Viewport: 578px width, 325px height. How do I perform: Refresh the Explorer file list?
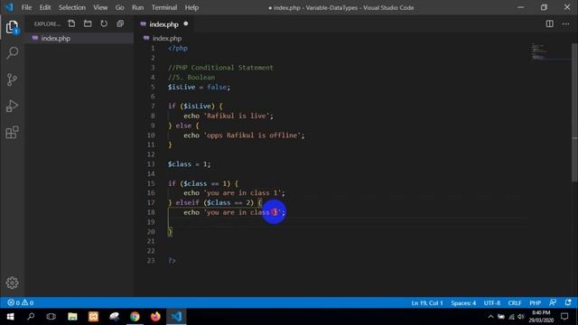(104, 24)
